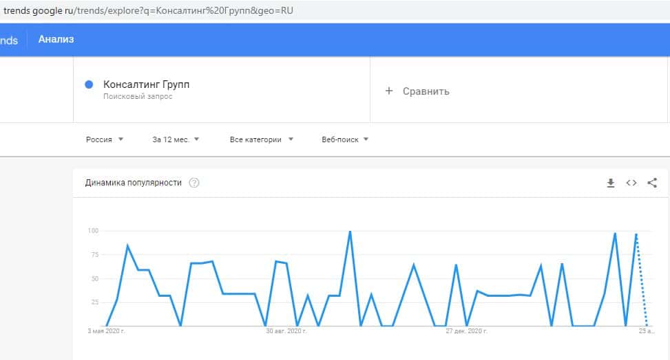The height and width of the screenshot is (360, 670).
Task: Click the browser address bar URL
Action: (x=148, y=11)
